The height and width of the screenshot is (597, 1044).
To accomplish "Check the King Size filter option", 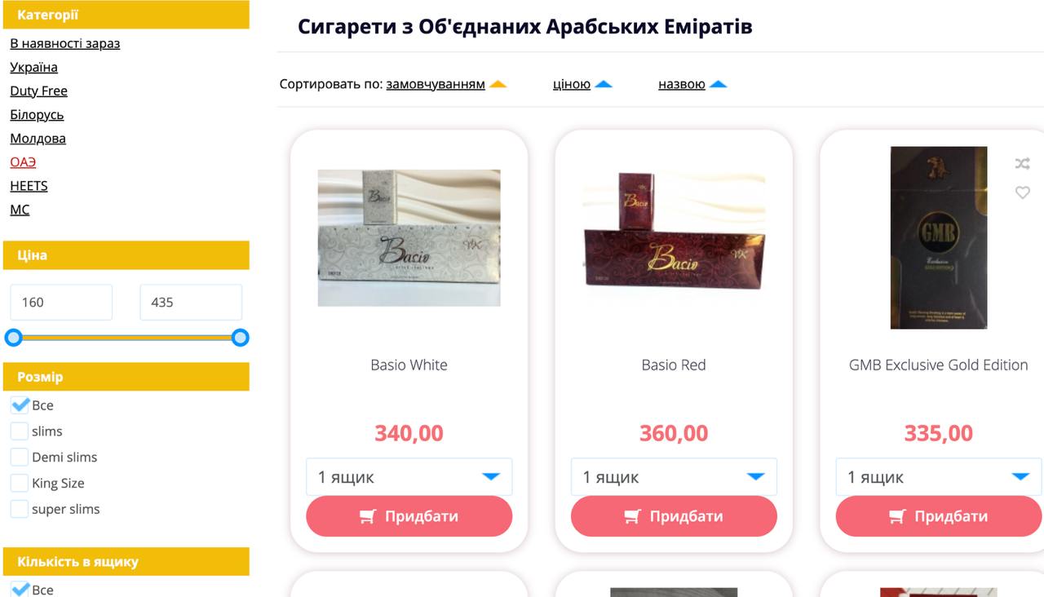I will (x=20, y=484).
